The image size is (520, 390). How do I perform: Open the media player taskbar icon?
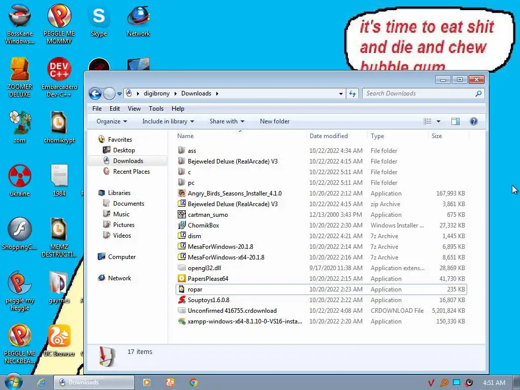146,382
